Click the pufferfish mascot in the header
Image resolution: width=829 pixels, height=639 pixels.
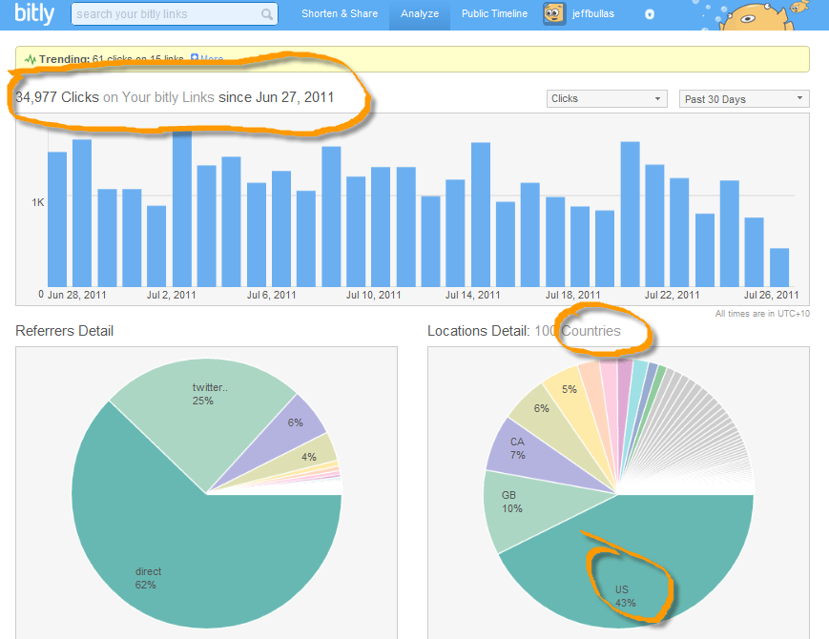[755, 16]
